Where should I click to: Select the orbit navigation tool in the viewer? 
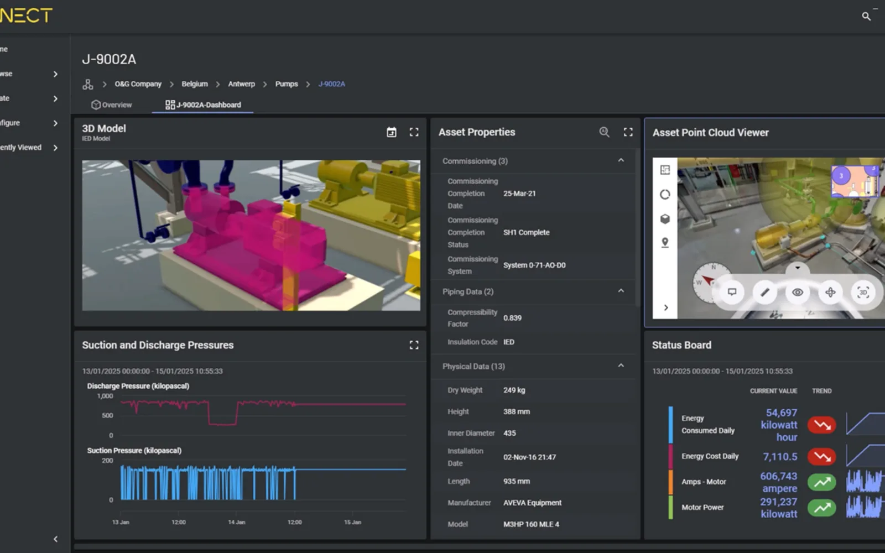pyautogui.click(x=830, y=292)
